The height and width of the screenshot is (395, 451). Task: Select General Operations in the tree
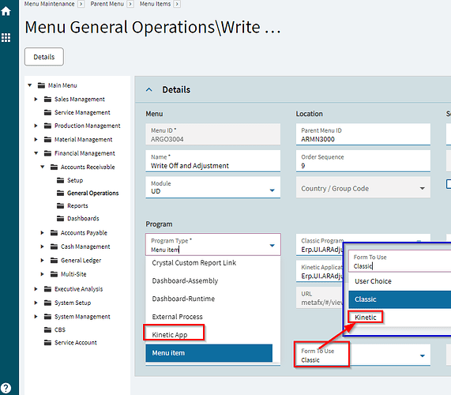(92, 193)
